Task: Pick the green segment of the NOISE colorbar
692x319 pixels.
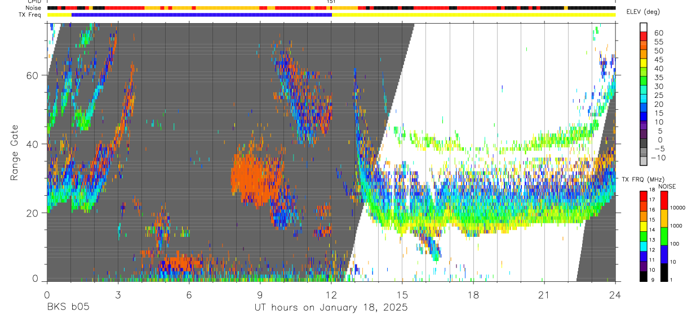Action: (664, 236)
